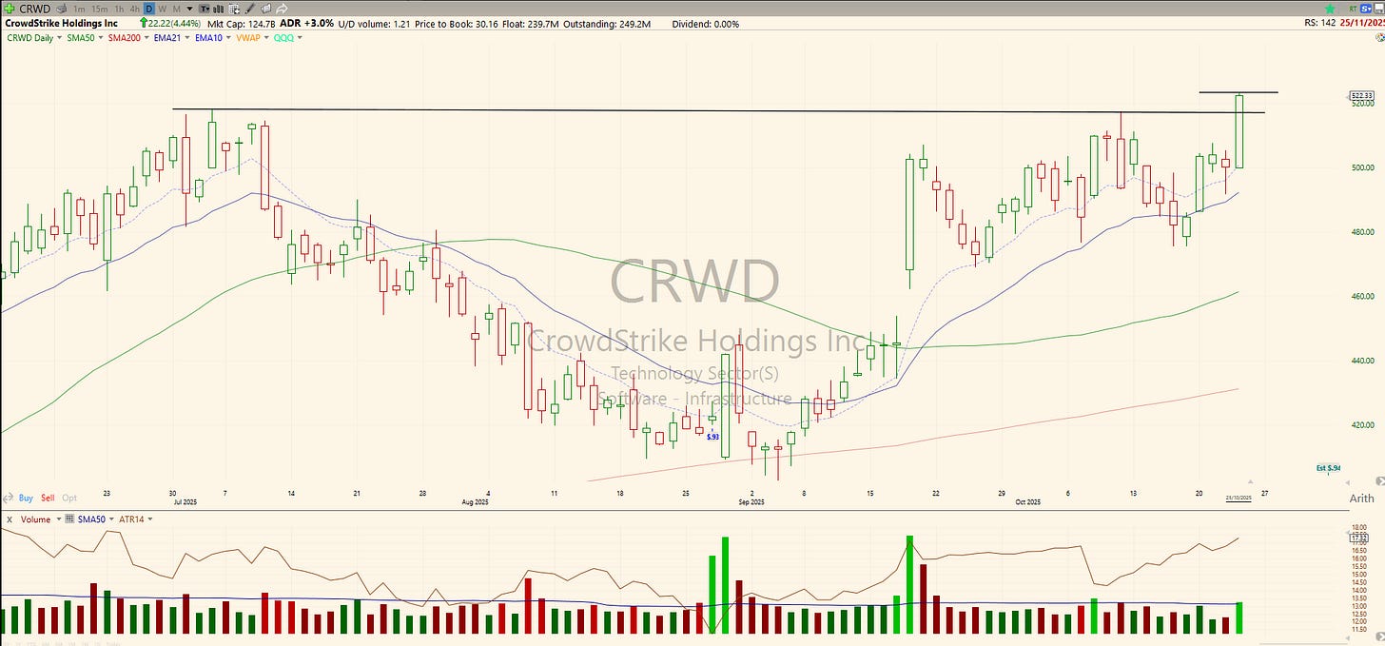Screen dimensions: 1385x646
Task: Click the text tool T icon
Action: [204, 9]
